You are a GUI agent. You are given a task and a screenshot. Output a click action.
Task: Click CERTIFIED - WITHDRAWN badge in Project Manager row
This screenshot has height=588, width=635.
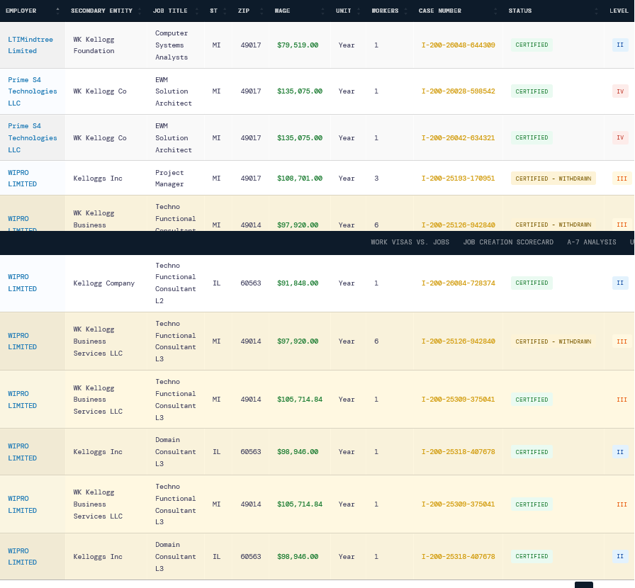(553, 179)
